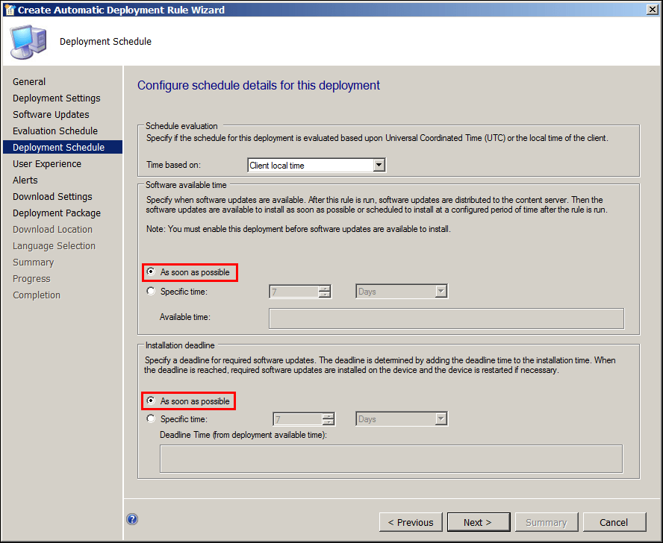This screenshot has height=543, width=663.
Task: Select 'Specific time' under Software available time
Action: pyautogui.click(x=152, y=292)
